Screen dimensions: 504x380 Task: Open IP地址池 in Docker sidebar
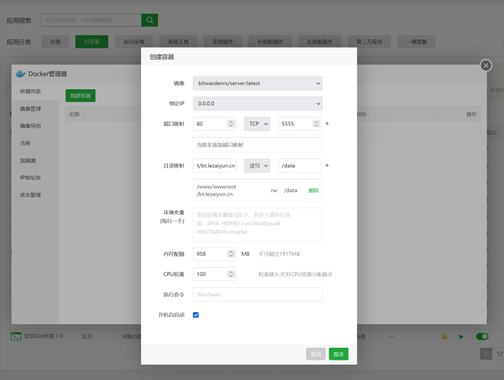click(35, 178)
